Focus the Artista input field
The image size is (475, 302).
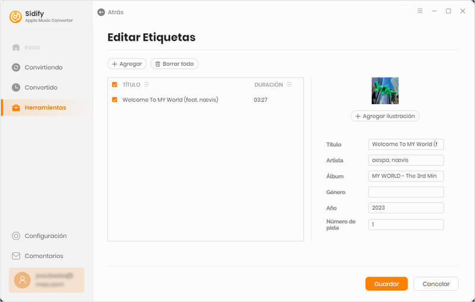406,160
